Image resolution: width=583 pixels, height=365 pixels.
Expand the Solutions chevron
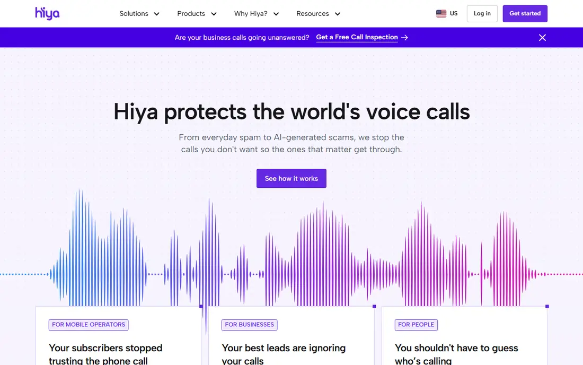pyautogui.click(x=156, y=14)
